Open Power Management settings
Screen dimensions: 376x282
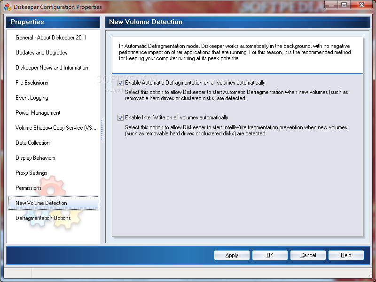[38, 113]
